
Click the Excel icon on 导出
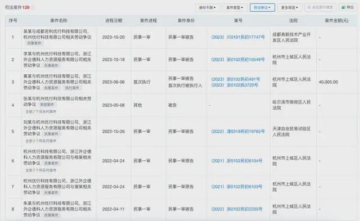coord(344,7)
